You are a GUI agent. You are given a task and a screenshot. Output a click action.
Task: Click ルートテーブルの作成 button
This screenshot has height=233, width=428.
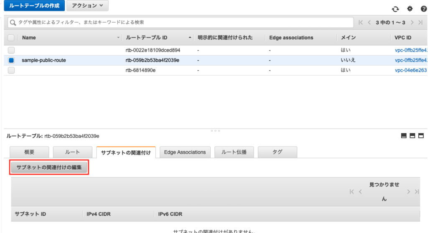pyautogui.click(x=34, y=5)
